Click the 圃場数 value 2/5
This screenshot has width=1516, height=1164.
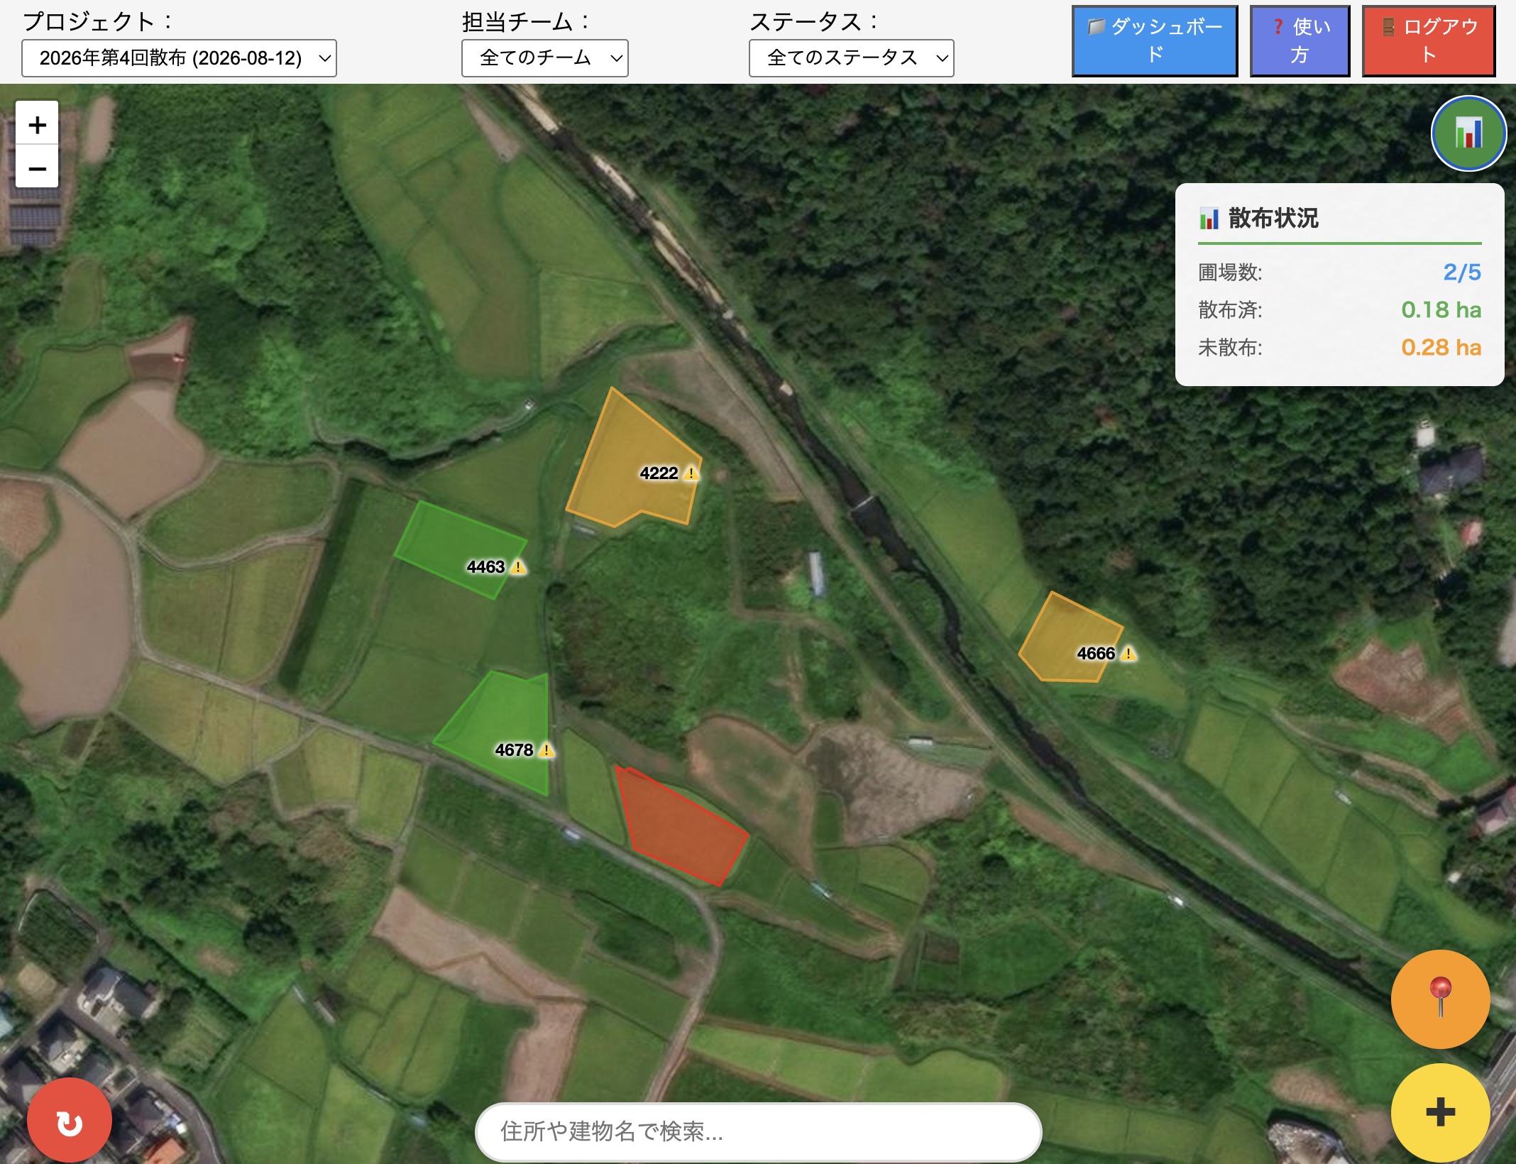coord(1462,272)
